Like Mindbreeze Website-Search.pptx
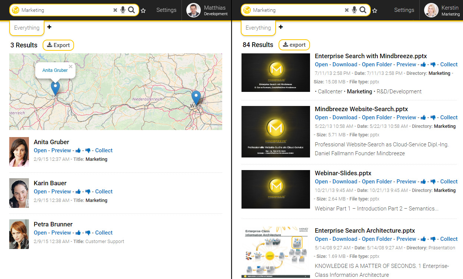 (x=423, y=117)
